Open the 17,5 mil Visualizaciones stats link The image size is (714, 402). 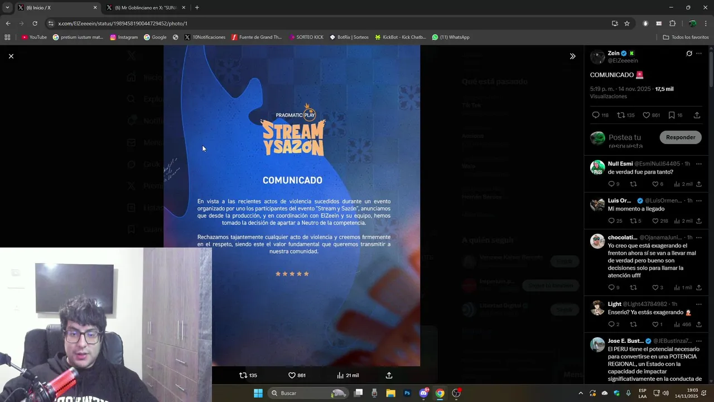[631, 93]
